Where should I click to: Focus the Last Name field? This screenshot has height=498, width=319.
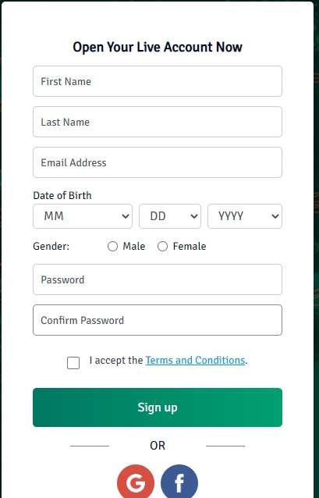pos(158,122)
